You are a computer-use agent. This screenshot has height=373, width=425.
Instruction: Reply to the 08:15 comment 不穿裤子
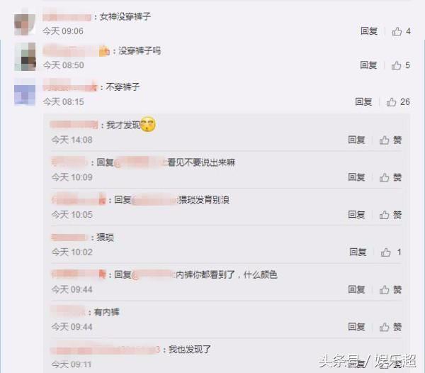[364, 102]
